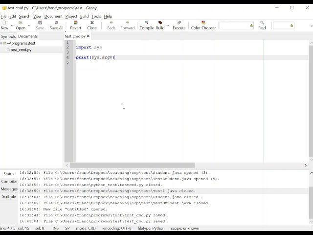Screen dimensions: 313x235
Task: Open the Document menu
Action: pos(53,16)
